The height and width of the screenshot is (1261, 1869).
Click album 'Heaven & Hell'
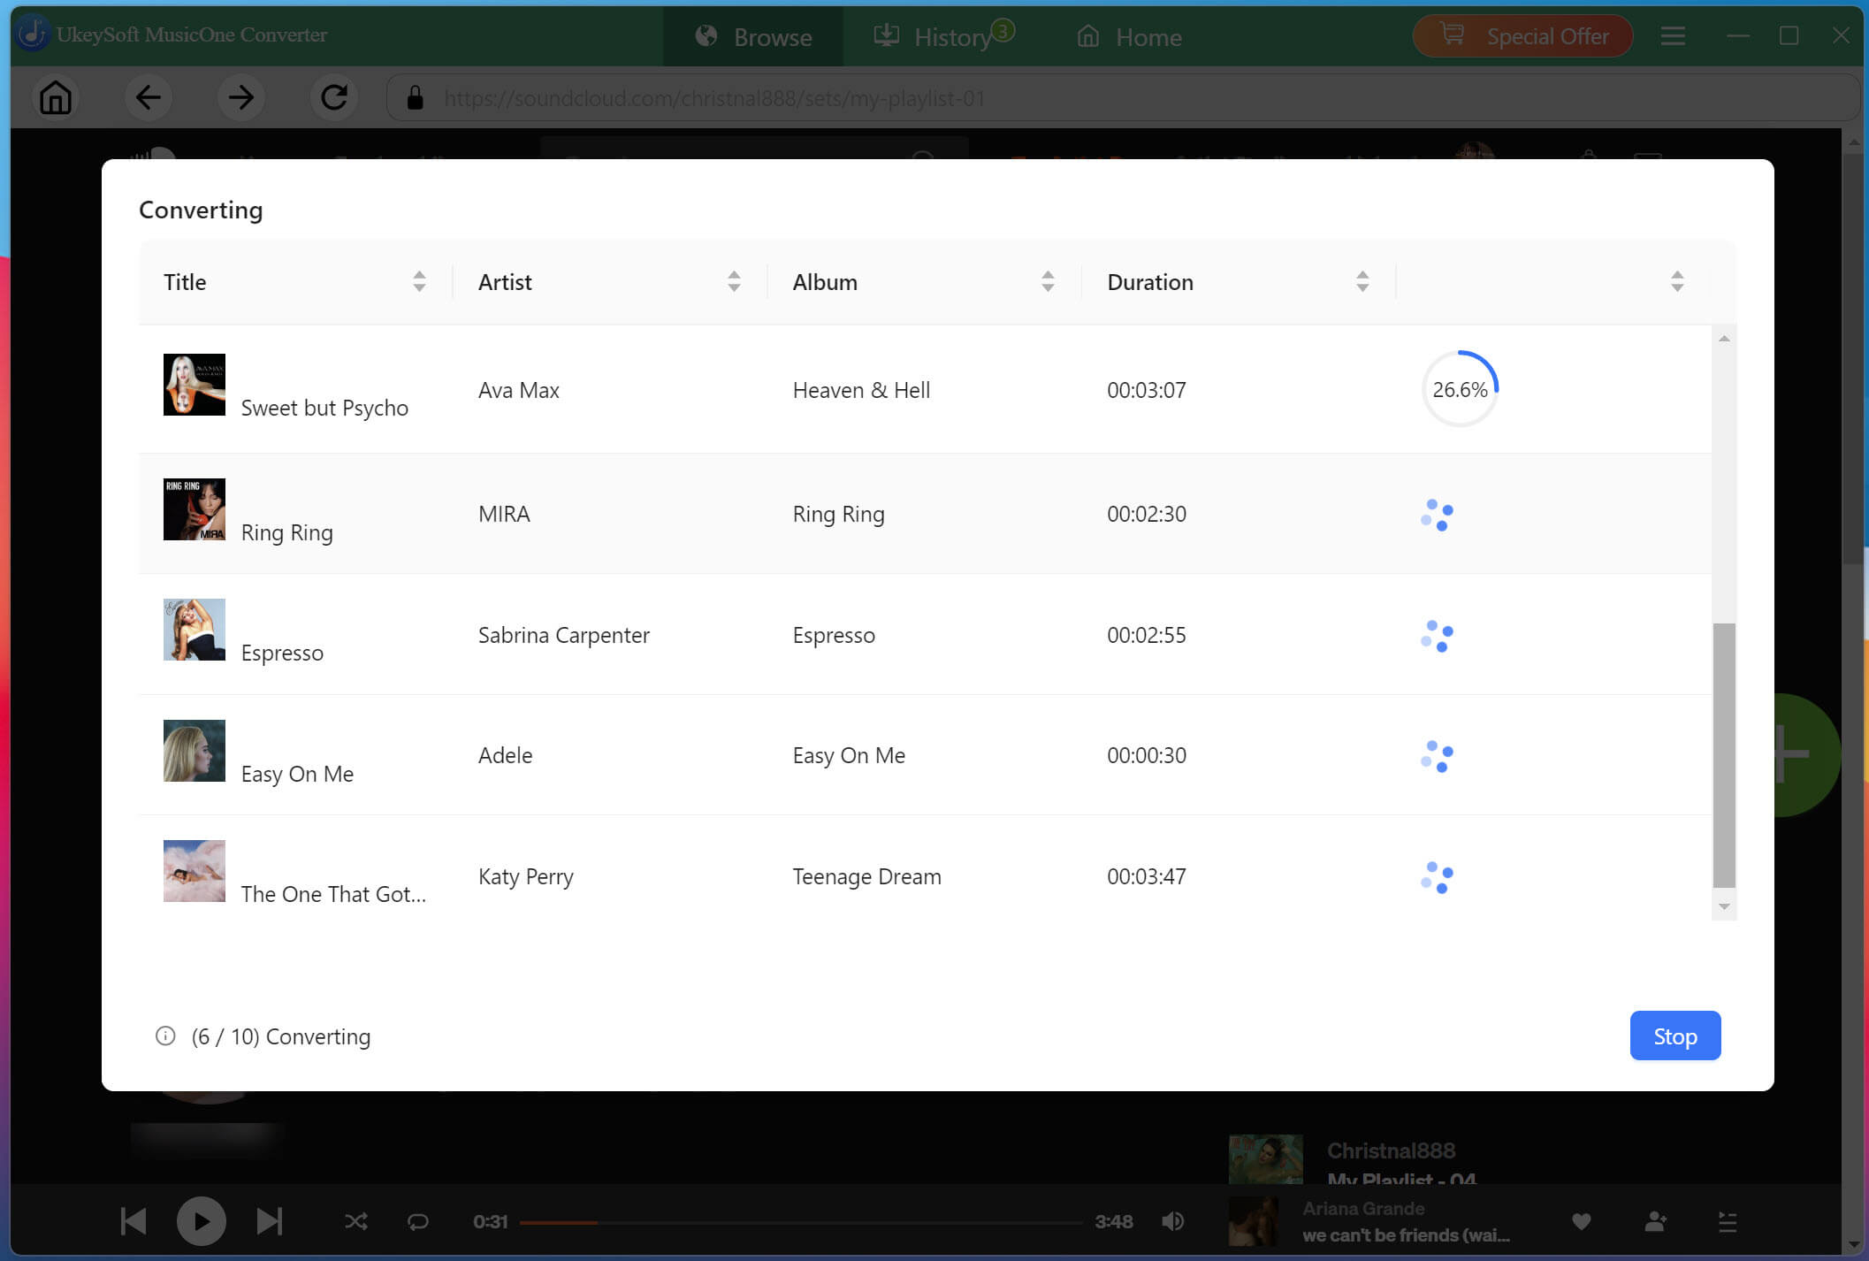pyautogui.click(x=861, y=390)
